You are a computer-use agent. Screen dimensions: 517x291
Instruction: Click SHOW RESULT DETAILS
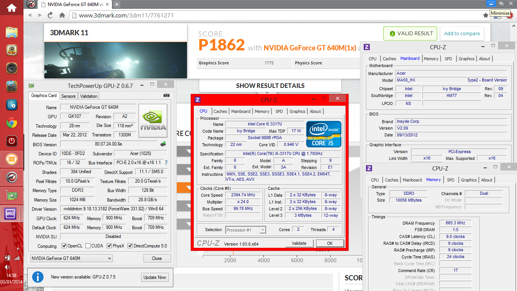pos(270,86)
